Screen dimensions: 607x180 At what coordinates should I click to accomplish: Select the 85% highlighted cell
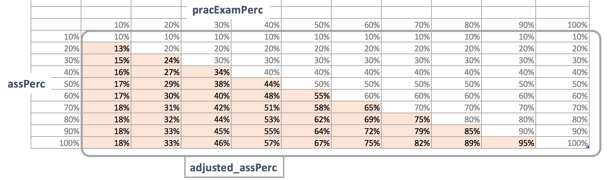[x=456, y=131]
